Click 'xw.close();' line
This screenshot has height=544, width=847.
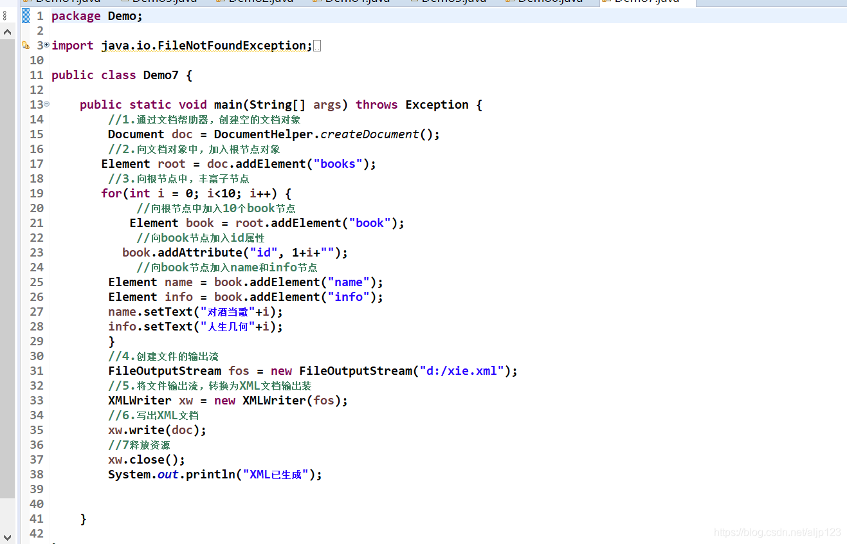point(147,460)
